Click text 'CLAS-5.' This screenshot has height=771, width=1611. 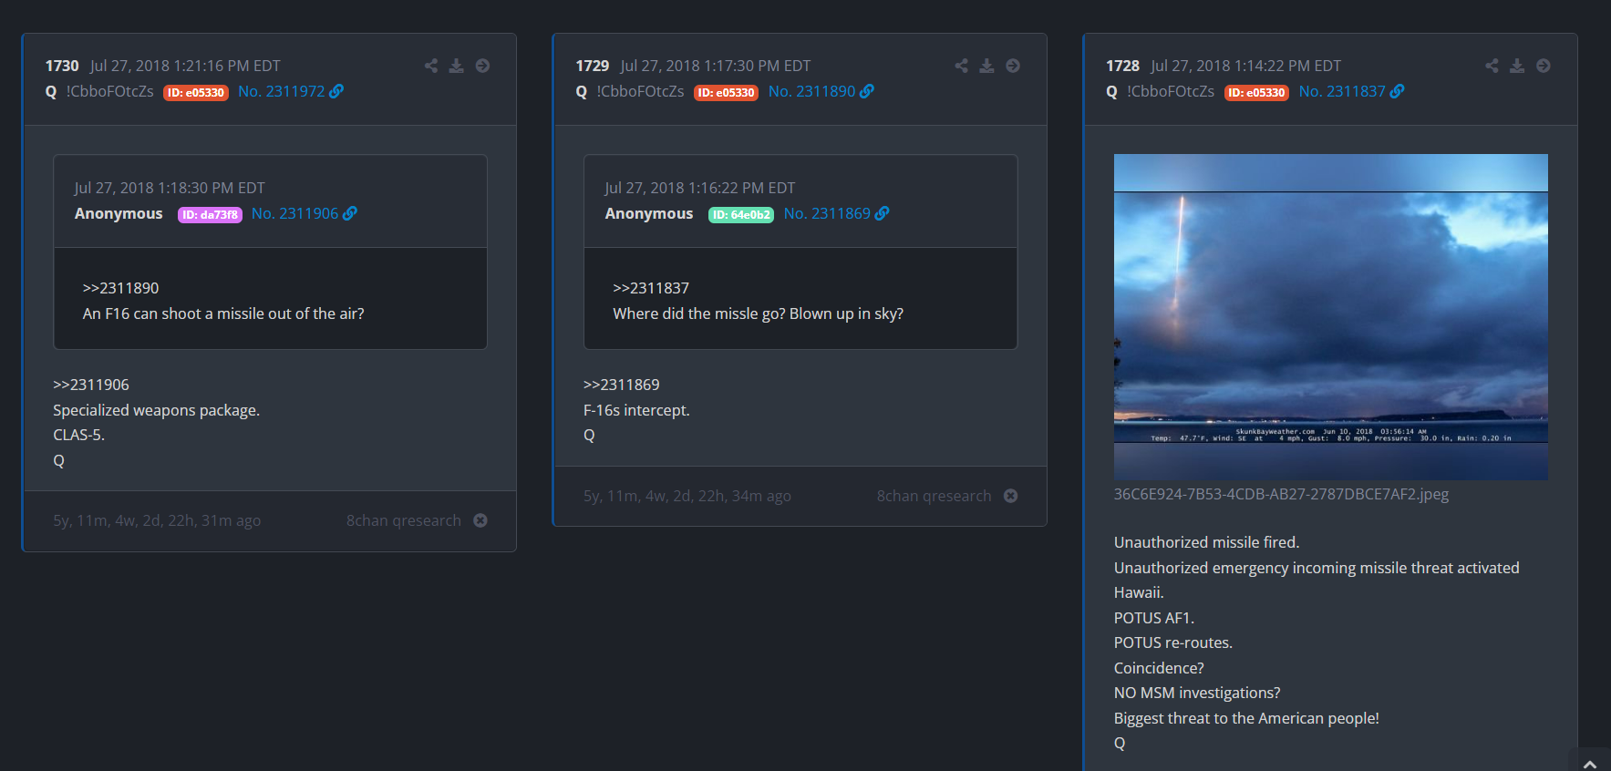pos(79,435)
